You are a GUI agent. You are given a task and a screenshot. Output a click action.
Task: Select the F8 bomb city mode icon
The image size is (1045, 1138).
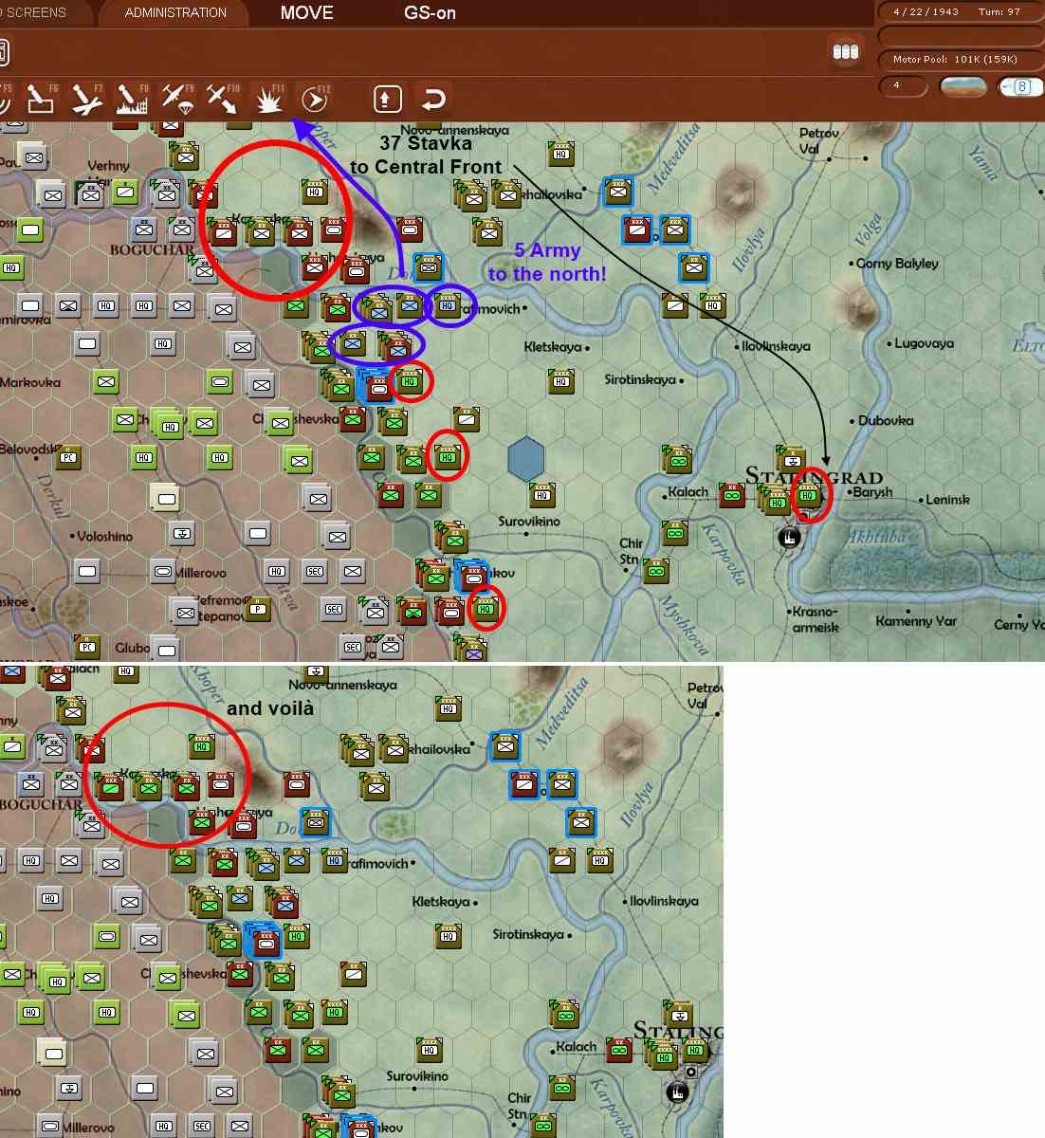point(133,99)
